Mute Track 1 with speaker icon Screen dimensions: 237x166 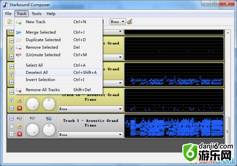(x=20, y=118)
